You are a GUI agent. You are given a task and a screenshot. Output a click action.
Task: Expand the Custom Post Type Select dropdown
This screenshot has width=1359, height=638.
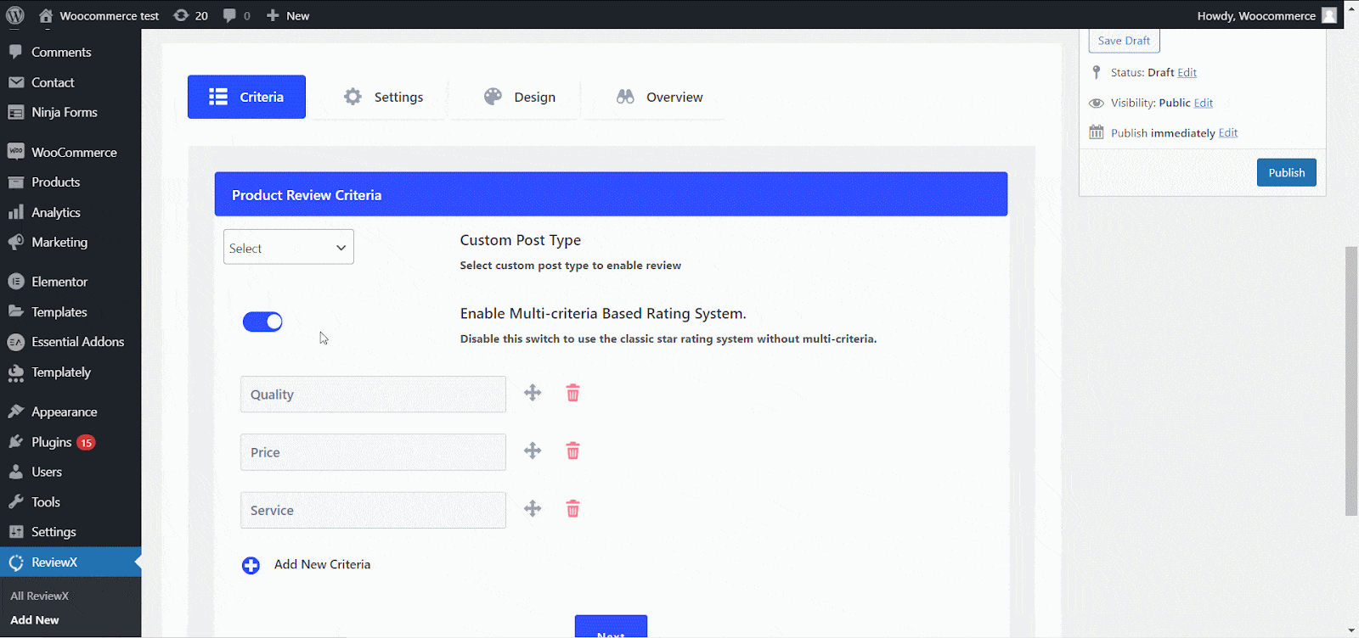tap(289, 247)
